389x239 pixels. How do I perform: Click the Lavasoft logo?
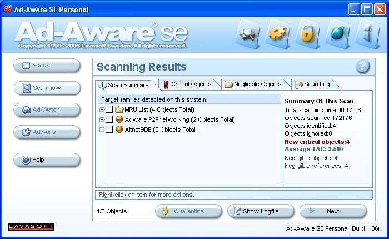31,227
